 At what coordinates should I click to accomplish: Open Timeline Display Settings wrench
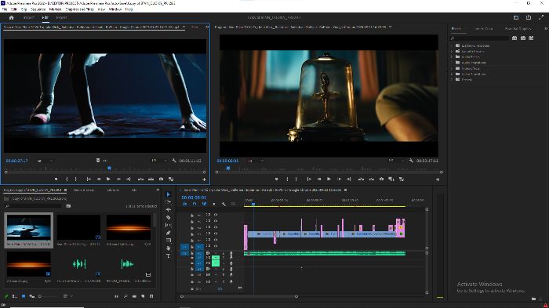point(224,204)
